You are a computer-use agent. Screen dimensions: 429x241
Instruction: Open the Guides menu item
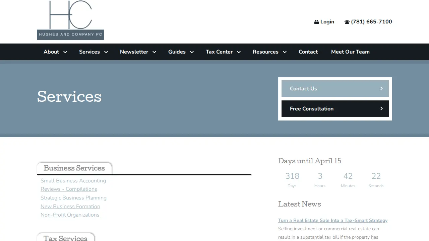[x=177, y=52]
